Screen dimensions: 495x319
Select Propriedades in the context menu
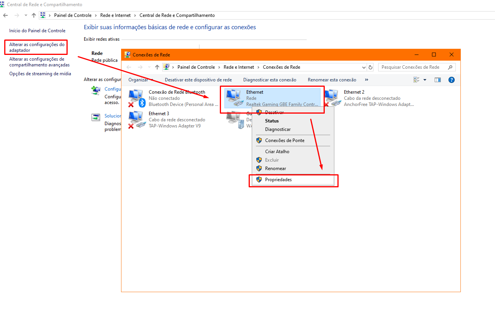[278, 180]
